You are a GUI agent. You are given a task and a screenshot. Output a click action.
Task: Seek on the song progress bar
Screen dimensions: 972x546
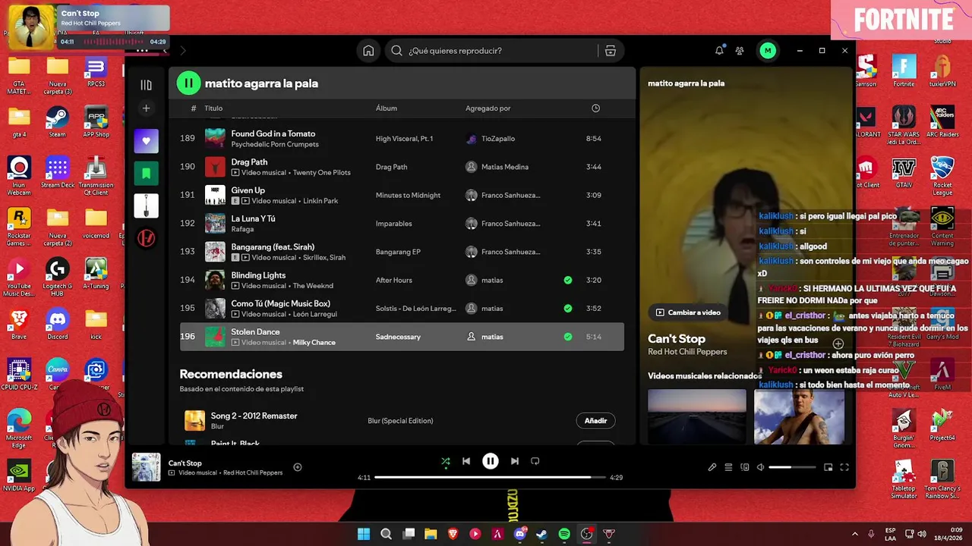(490, 478)
